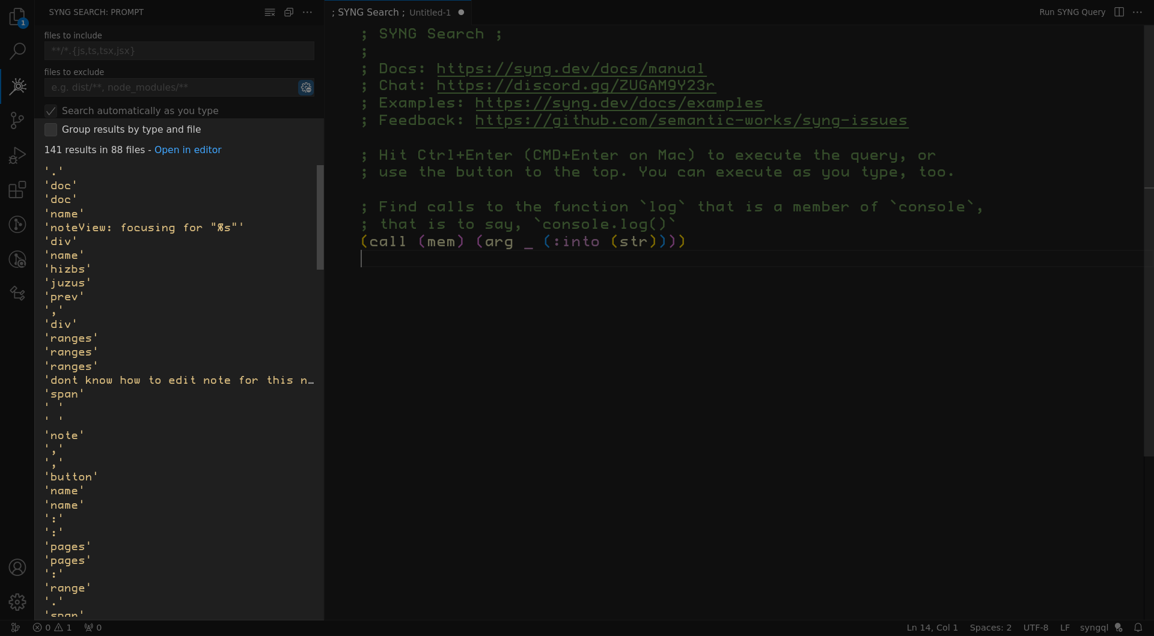1154x636 pixels.
Task: Open the UTF-8 encoding selector
Action: tap(1035, 628)
